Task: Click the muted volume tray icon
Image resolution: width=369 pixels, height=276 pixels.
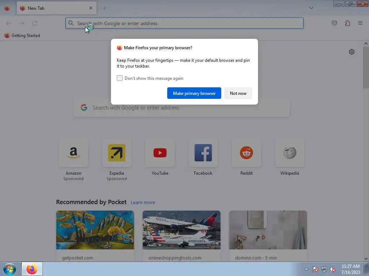Action: [x=333, y=269]
